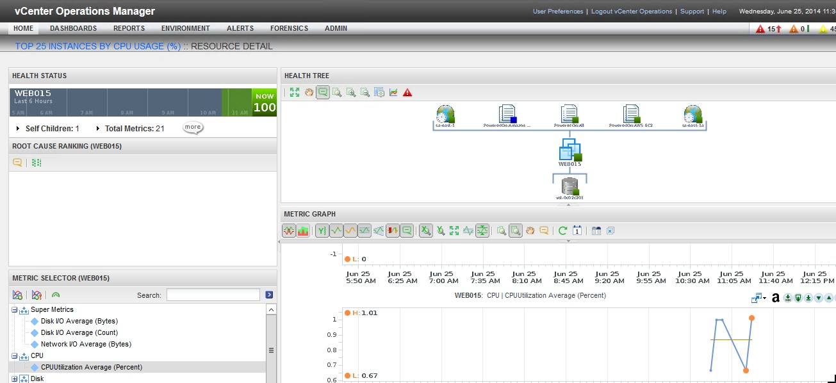
Task: Open the DASHBOARDS menu
Action: coord(73,28)
